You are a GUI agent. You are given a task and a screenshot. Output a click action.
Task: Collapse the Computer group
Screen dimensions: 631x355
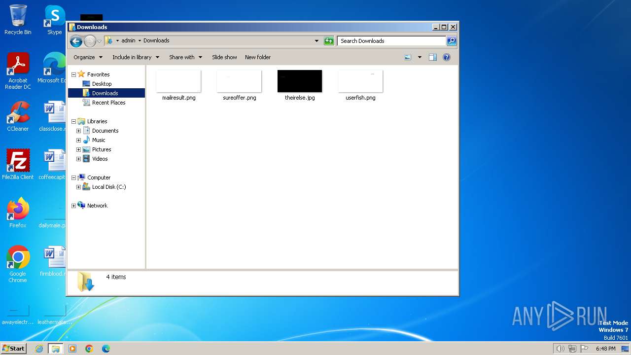pyautogui.click(x=73, y=177)
